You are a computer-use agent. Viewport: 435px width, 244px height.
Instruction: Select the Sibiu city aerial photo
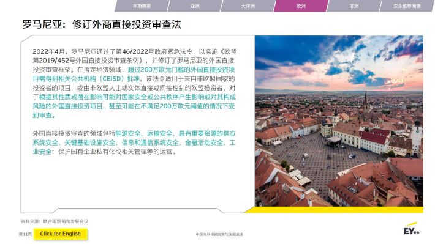[x=339, y=120]
